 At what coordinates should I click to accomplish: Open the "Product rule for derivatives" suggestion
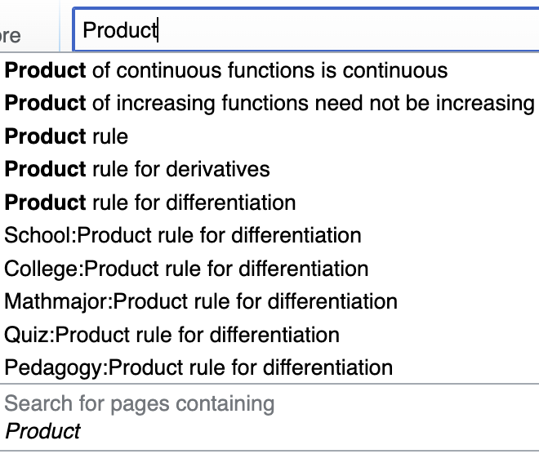click(x=137, y=169)
